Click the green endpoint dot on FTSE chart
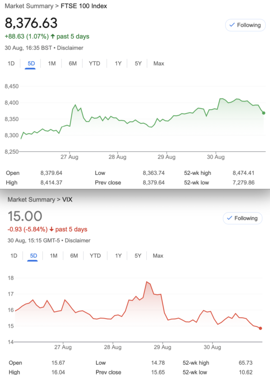Screen dimensions: 270x375 tap(263, 113)
